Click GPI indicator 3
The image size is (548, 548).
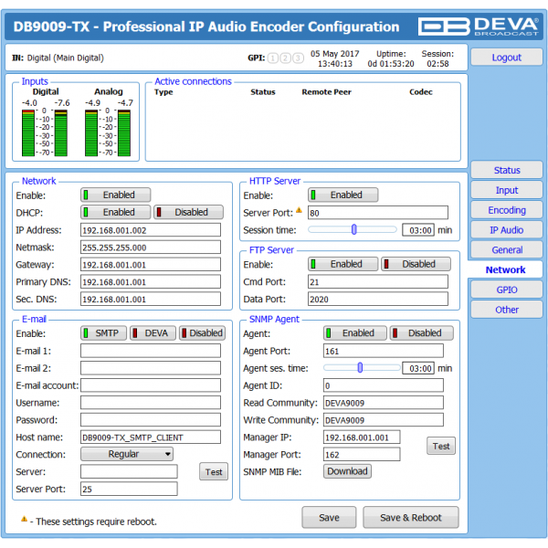[298, 58]
